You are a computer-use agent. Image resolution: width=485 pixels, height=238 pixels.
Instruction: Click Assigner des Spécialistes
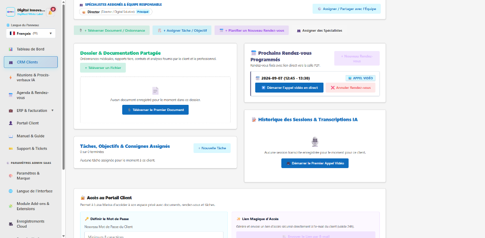tap(319, 31)
